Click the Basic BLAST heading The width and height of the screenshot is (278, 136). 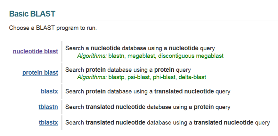coord(32,14)
